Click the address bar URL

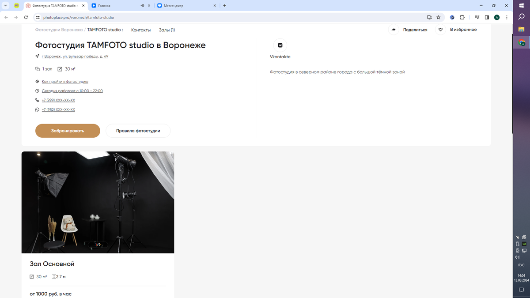(79, 18)
